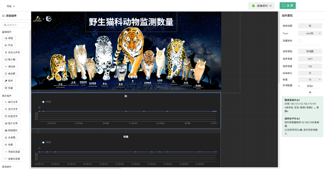Toggle the 隐藏底色 checkbox
This screenshot has width=325, height=169.
pyautogui.click(x=299, y=40)
